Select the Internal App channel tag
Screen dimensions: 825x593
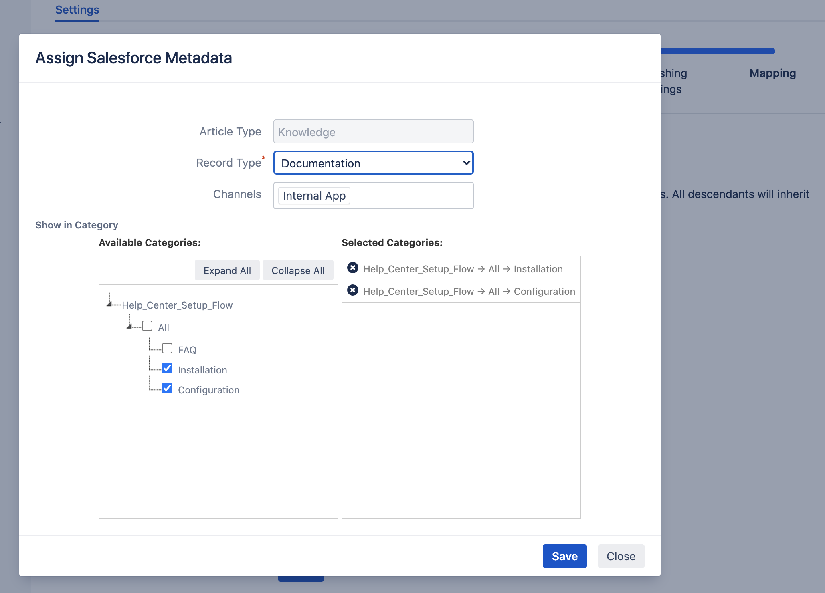(314, 196)
